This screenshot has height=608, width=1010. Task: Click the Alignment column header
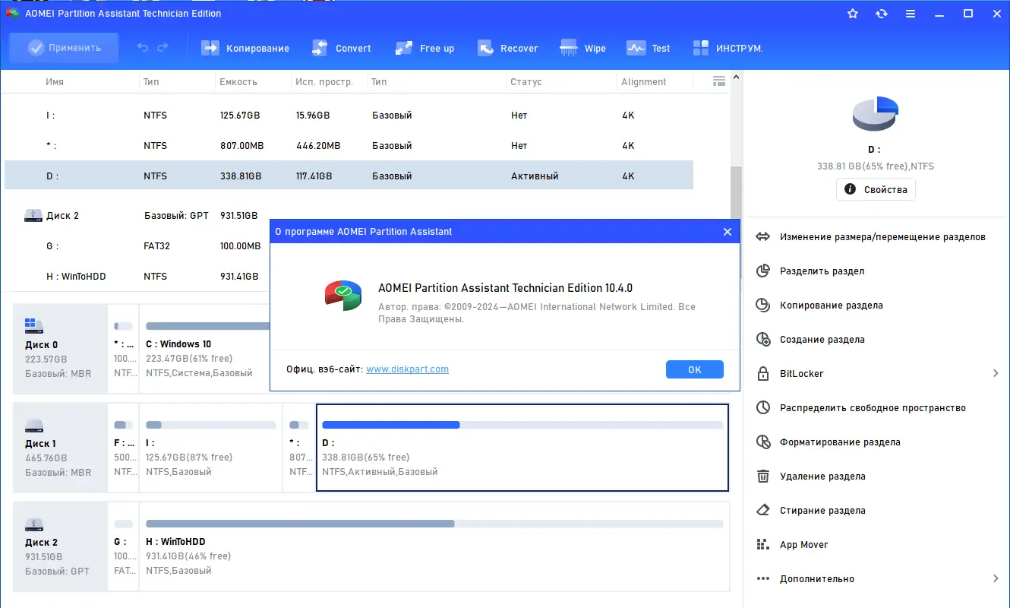tap(644, 82)
